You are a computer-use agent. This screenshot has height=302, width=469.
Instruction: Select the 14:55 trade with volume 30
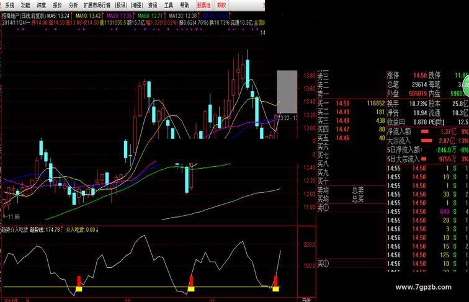(x=427, y=194)
